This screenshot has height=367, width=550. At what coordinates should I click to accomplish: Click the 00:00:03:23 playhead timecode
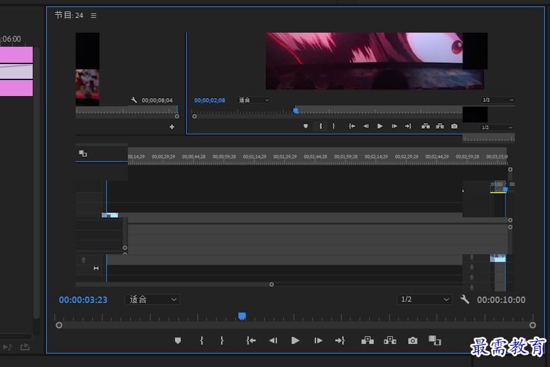click(x=83, y=300)
